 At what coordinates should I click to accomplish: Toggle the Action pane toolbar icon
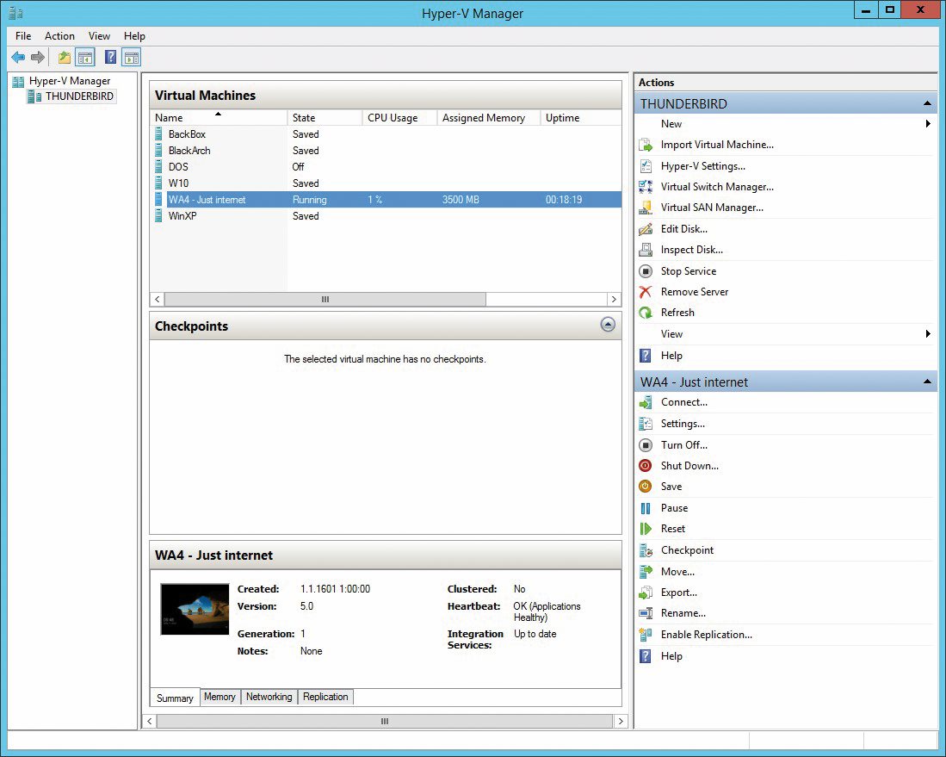click(131, 58)
